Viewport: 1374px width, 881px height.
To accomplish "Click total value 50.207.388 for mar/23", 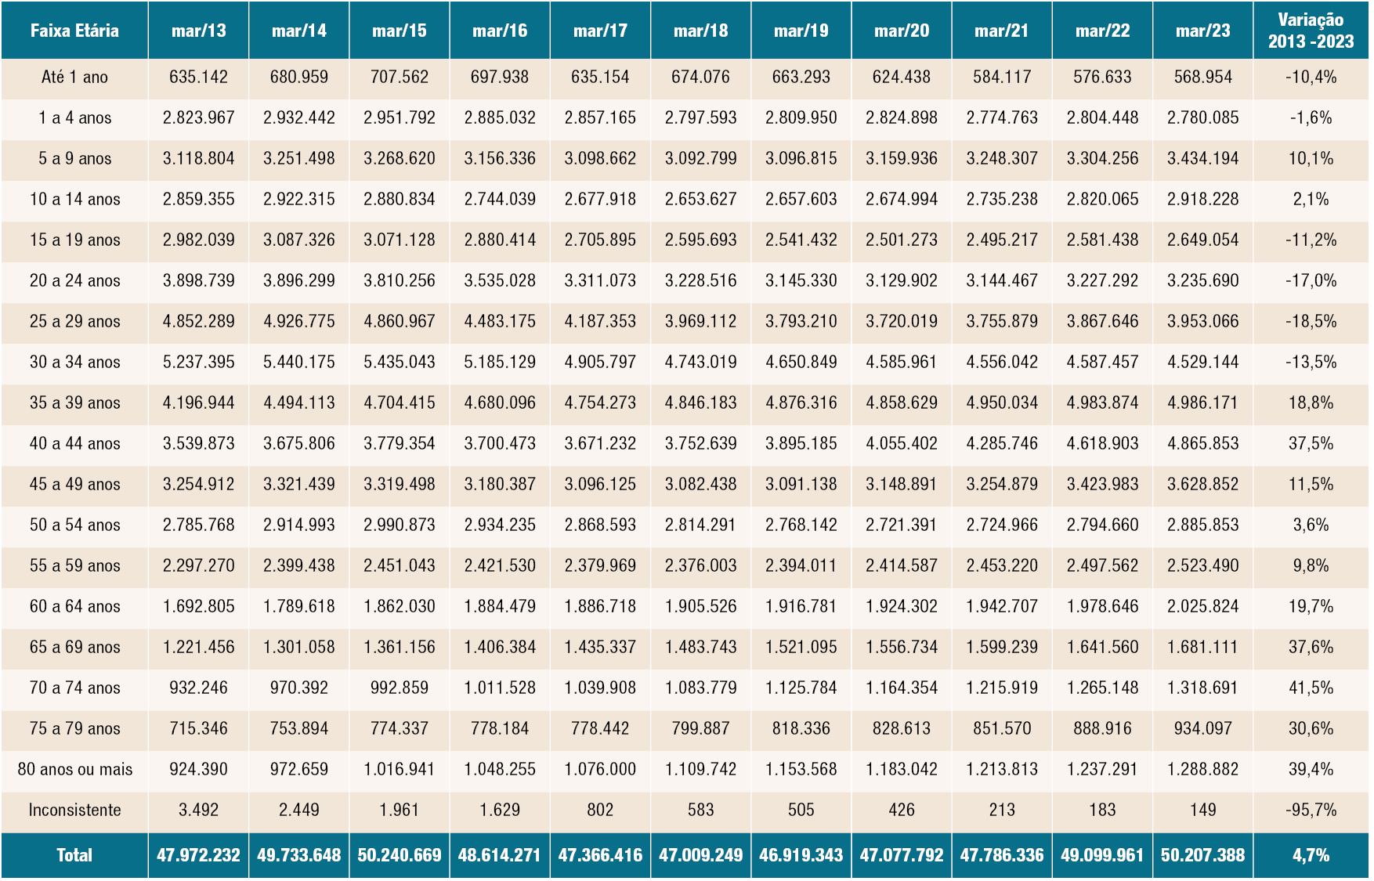I will click(1202, 855).
